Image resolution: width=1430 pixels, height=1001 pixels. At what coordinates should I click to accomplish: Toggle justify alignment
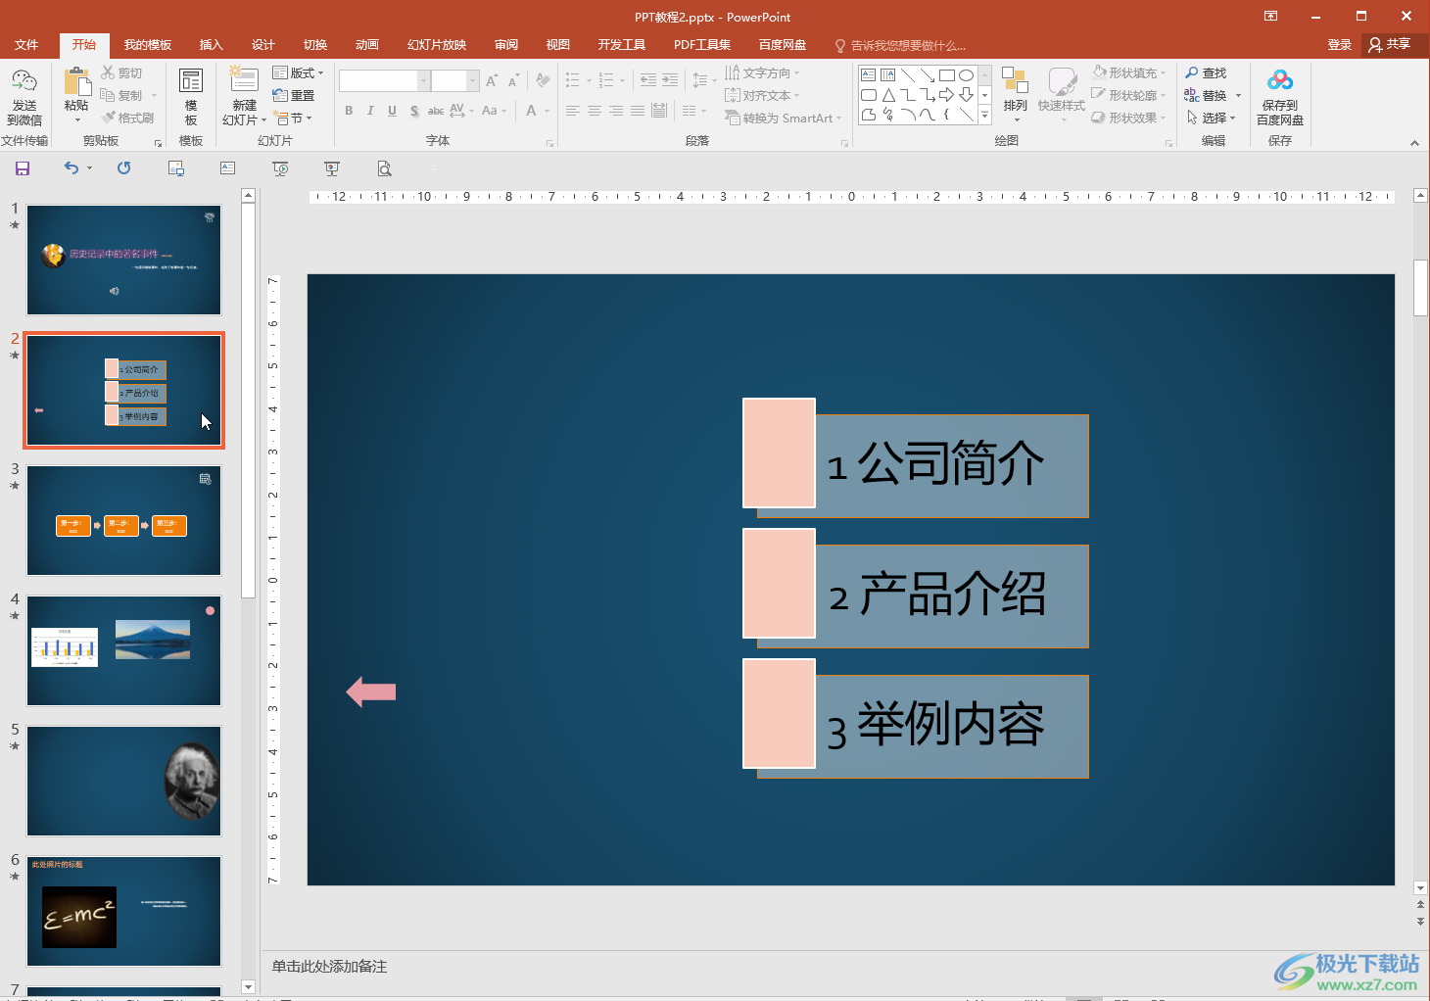638,111
